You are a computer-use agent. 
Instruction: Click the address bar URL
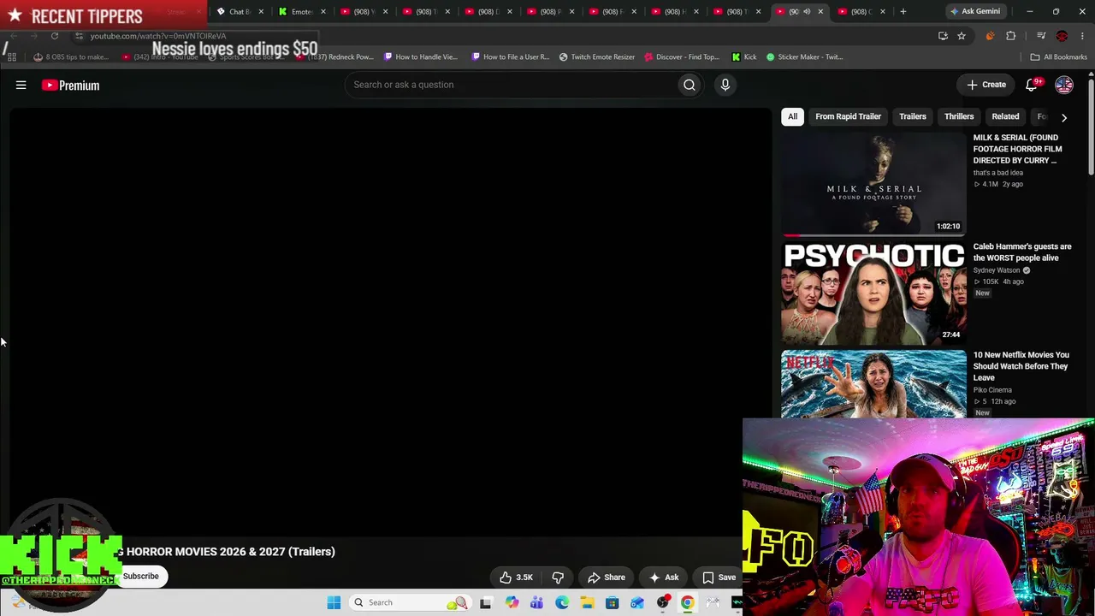[x=158, y=36]
